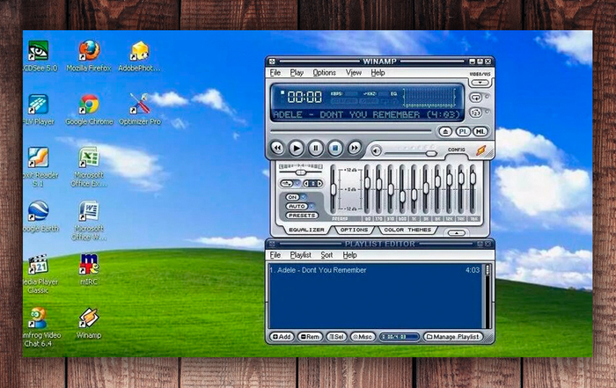Click Playlist Editor title bar menu icon

[x=272, y=244]
